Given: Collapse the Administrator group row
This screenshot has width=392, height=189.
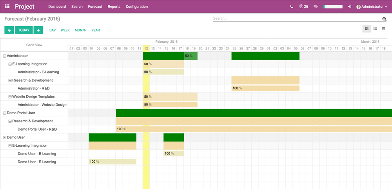Looking at the screenshot, I should (5, 56).
